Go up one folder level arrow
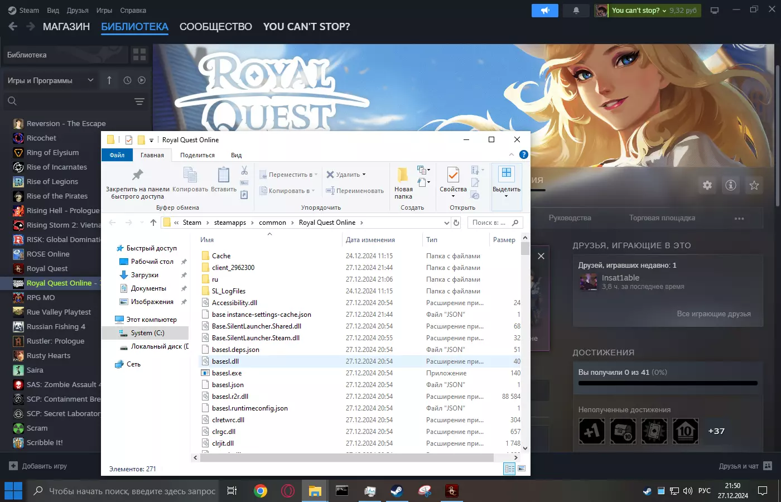 [153, 223]
